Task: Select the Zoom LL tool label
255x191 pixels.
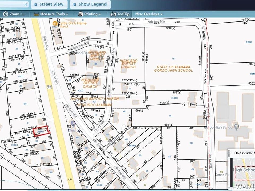Action: pyautogui.click(x=17, y=14)
